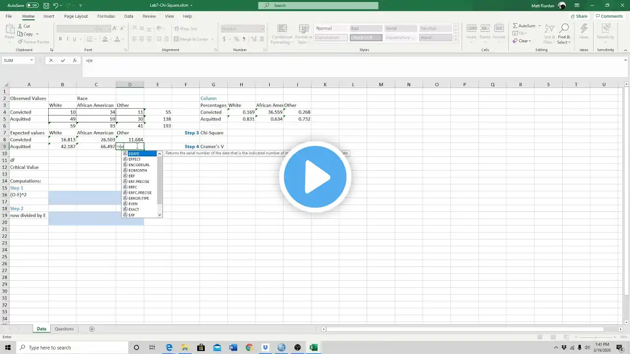Image resolution: width=630 pixels, height=354 pixels.
Task: Click the Task View taskbar button
Action: click(153, 348)
